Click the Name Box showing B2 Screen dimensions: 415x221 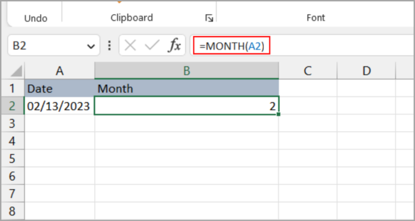(x=54, y=46)
